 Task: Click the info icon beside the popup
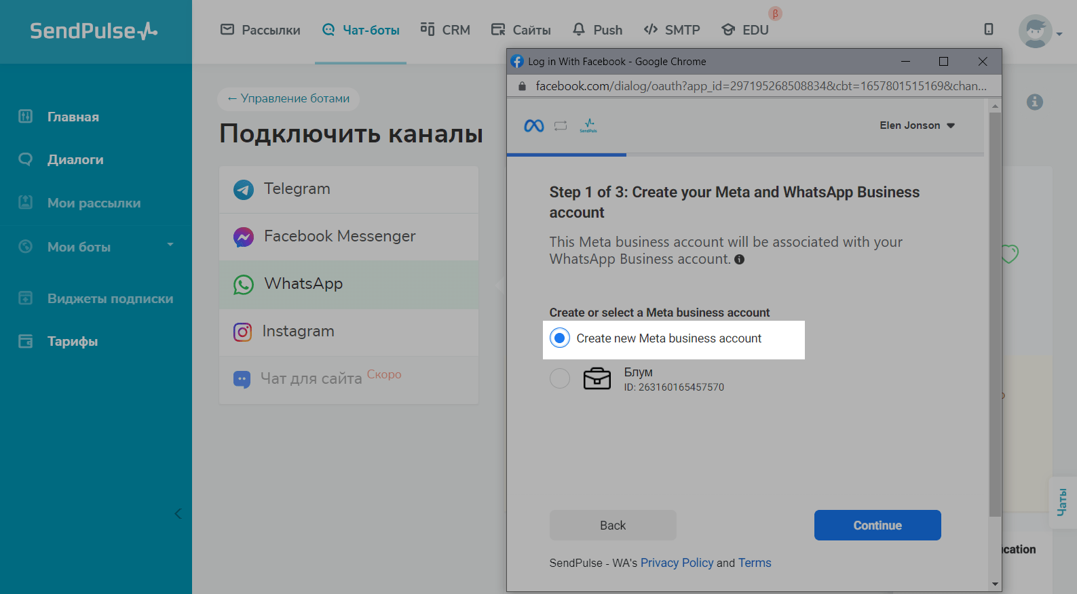[1035, 102]
